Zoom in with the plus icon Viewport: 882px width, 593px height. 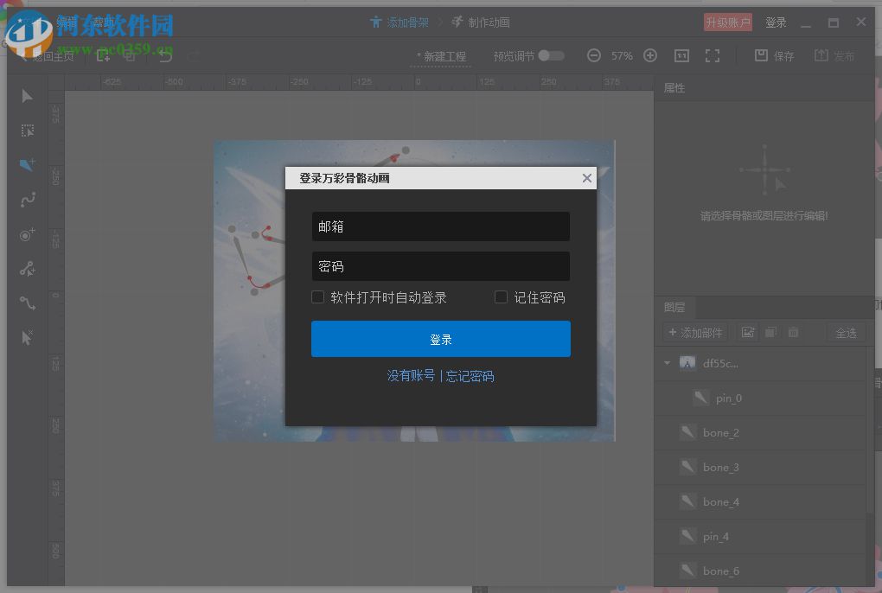pos(650,55)
